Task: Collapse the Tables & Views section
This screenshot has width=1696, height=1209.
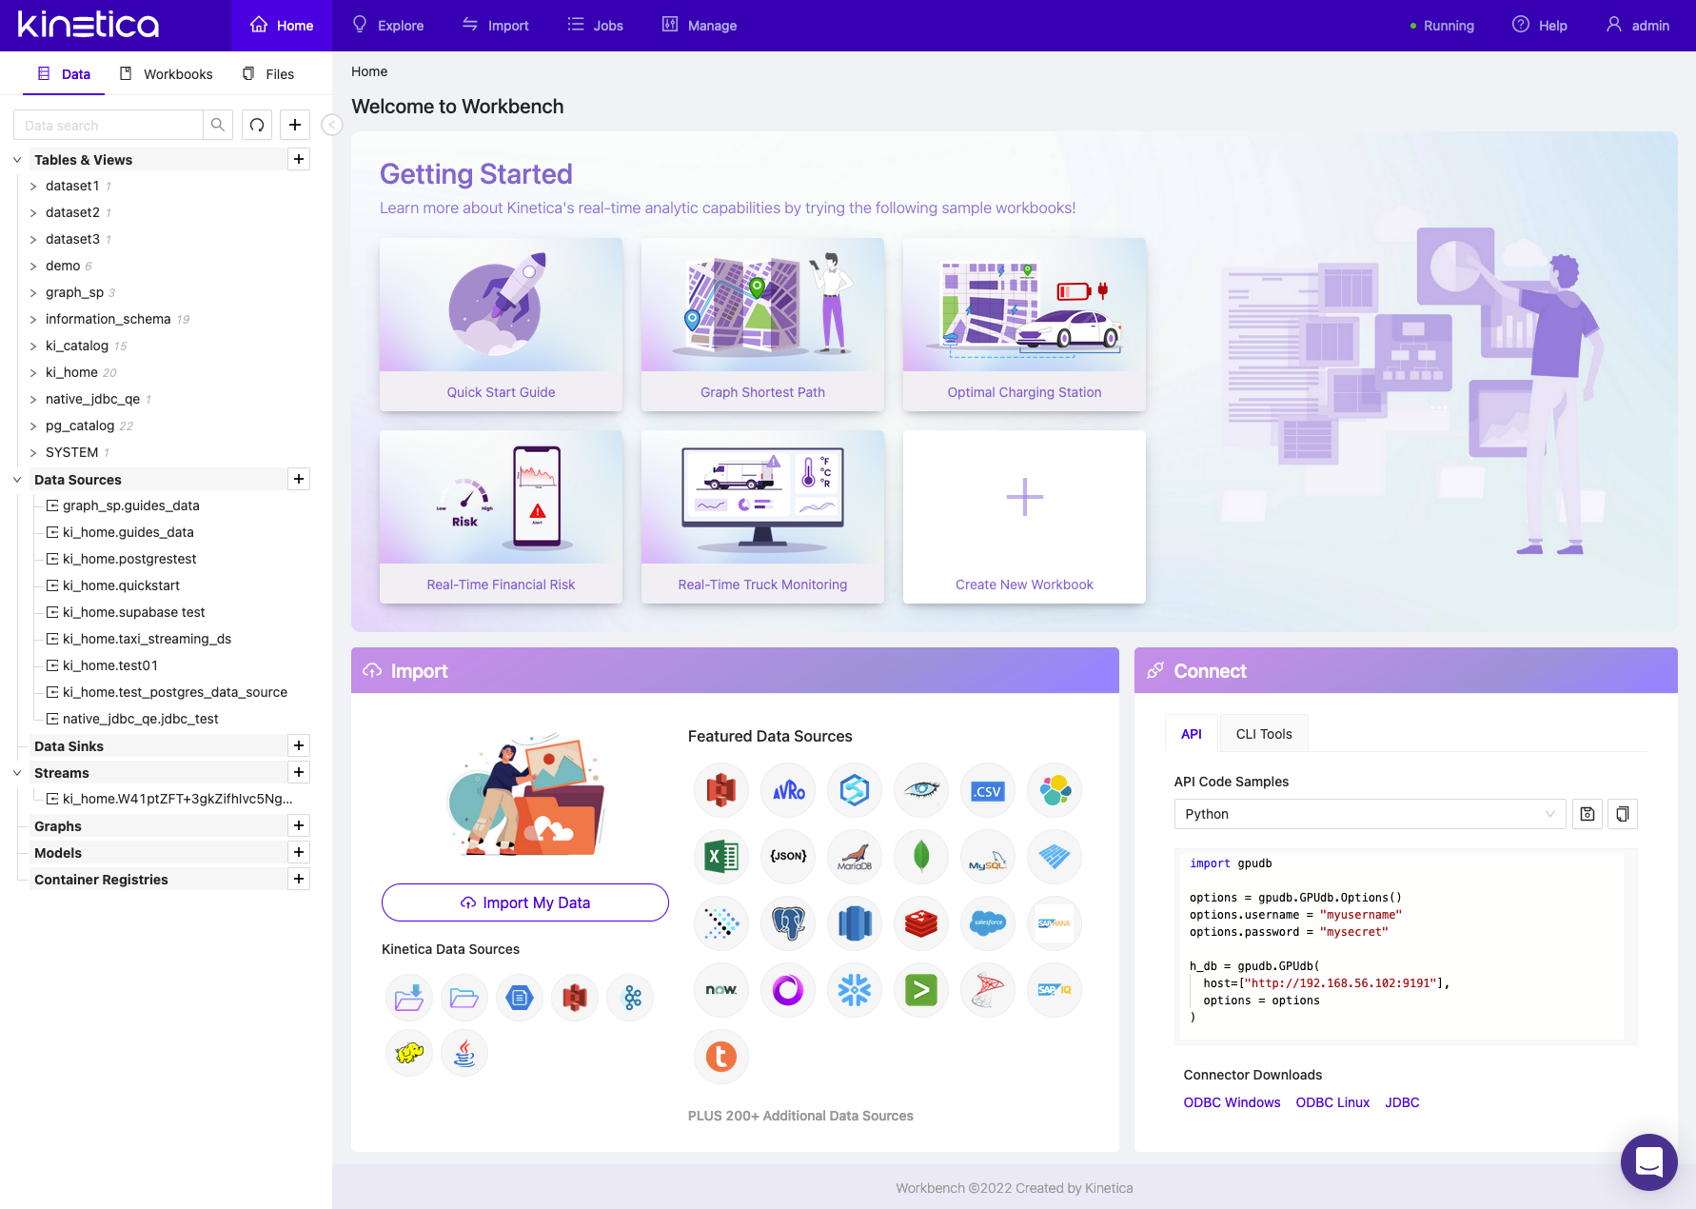Action: point(17,160)
